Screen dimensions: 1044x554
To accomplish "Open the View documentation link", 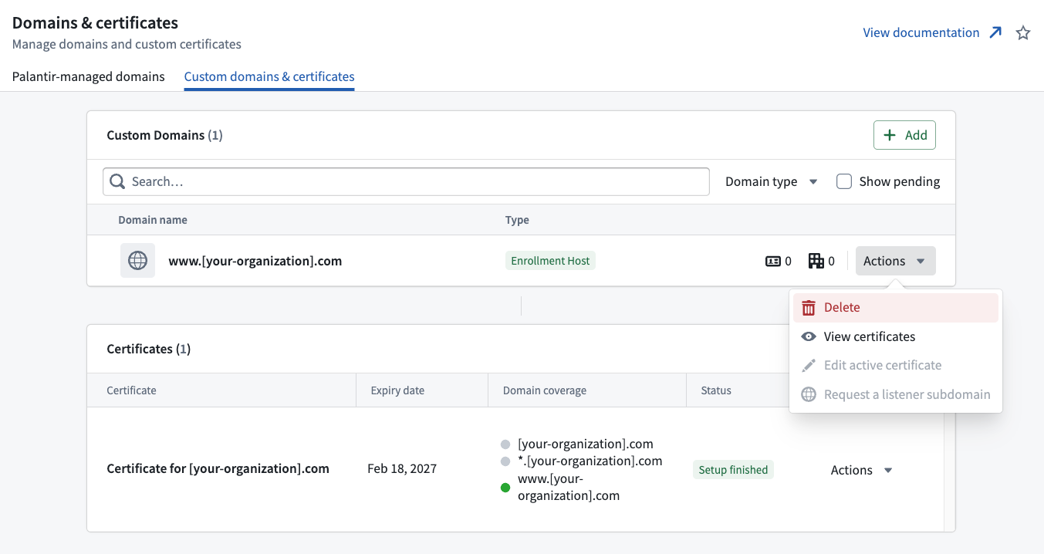I will pos(921,32).
